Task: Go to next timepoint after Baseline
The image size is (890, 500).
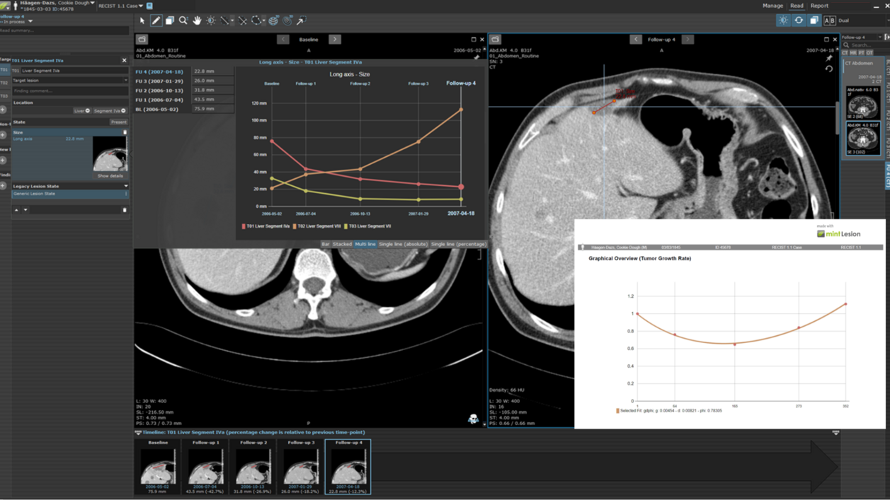Action: (x=335, y=40)
